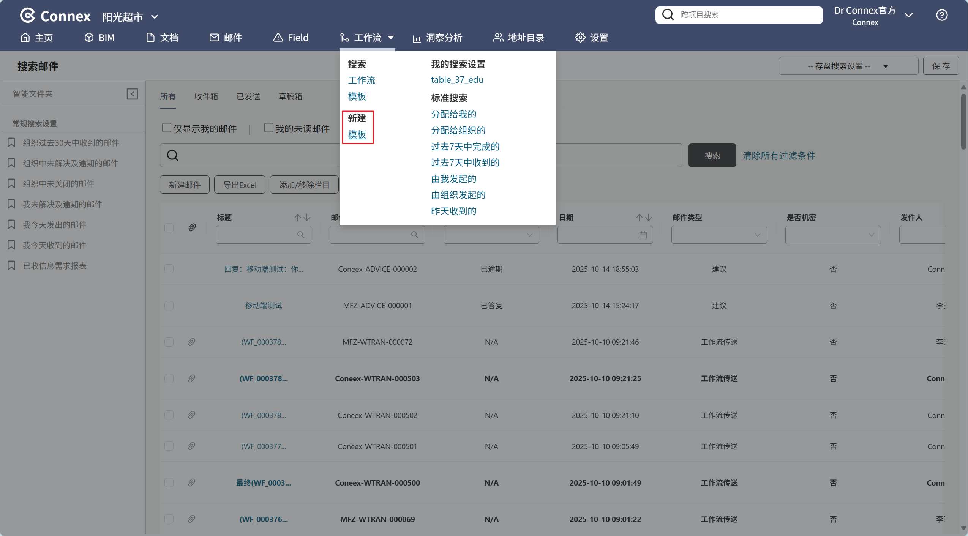Switch to the 收件箱 tab
968x536 pixels.
206,96
